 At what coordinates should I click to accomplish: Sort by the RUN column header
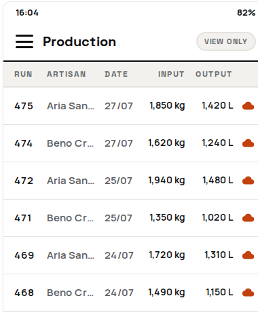click(23, 74)
